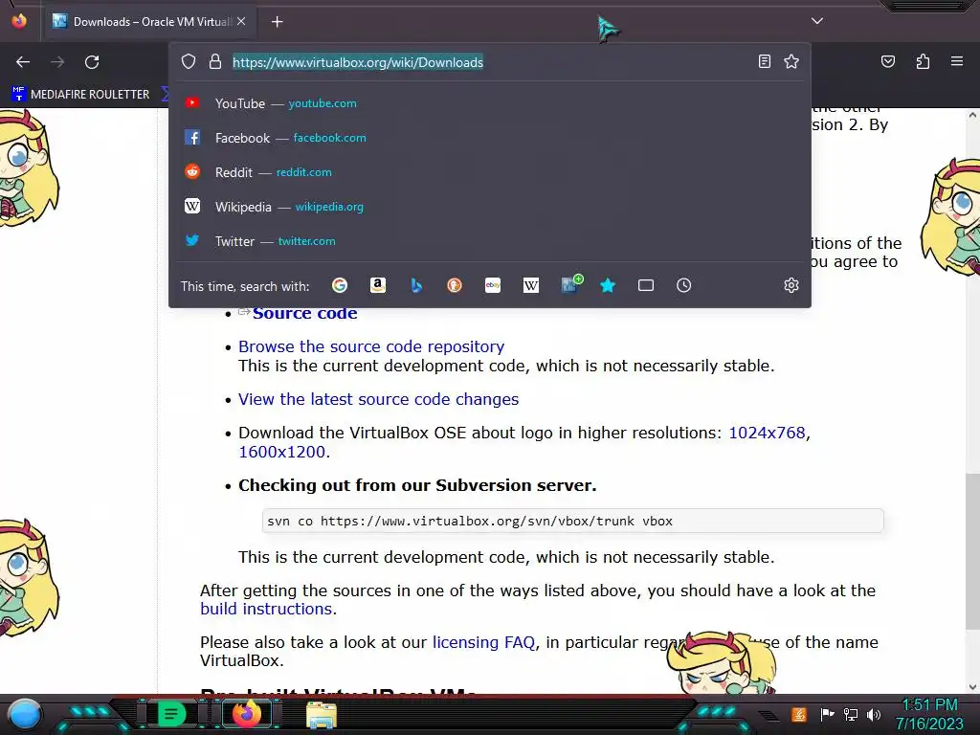Open network status tray icon
980x735 pixels.
tap(850, 714)
